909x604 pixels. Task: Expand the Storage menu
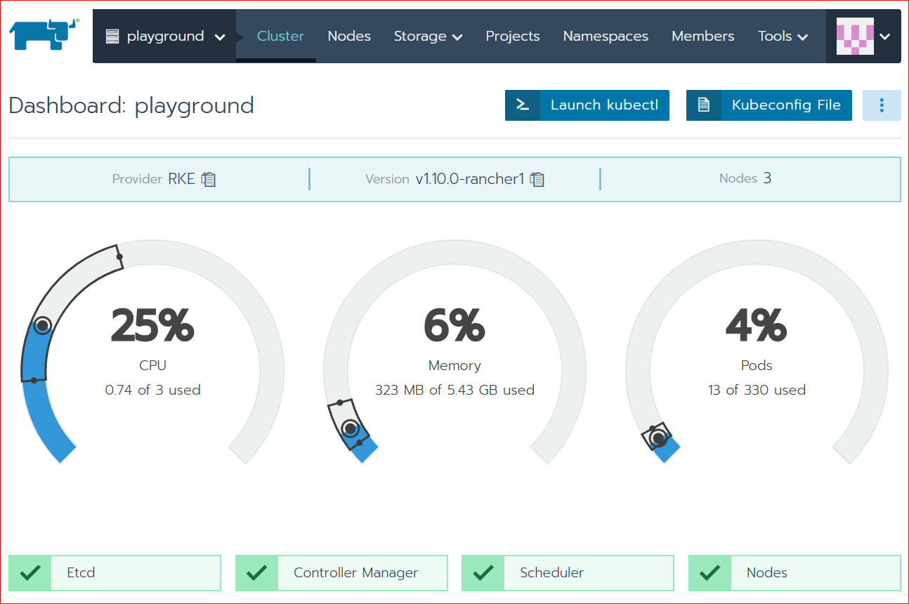(x=428, y=37)
